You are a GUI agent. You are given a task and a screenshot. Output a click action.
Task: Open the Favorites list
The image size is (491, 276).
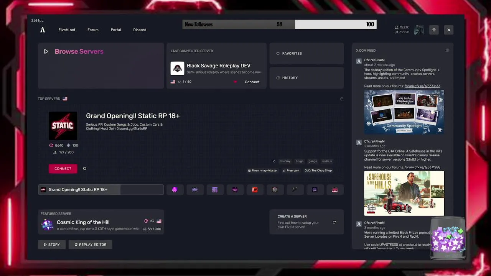pos(306,54)
